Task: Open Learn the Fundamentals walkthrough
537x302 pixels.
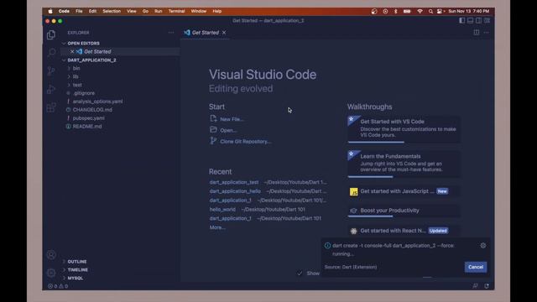Action: pyautogui.click(x=404, y=164)
